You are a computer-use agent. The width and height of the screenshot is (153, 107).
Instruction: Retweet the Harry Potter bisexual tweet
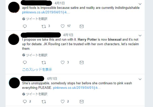pos(44,62)
